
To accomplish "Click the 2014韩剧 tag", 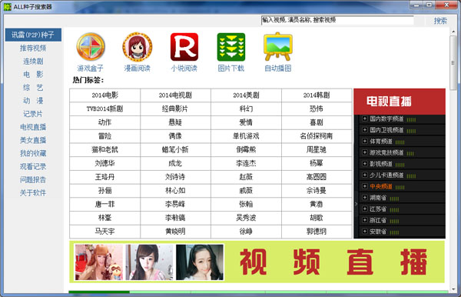I will (317, 95).
